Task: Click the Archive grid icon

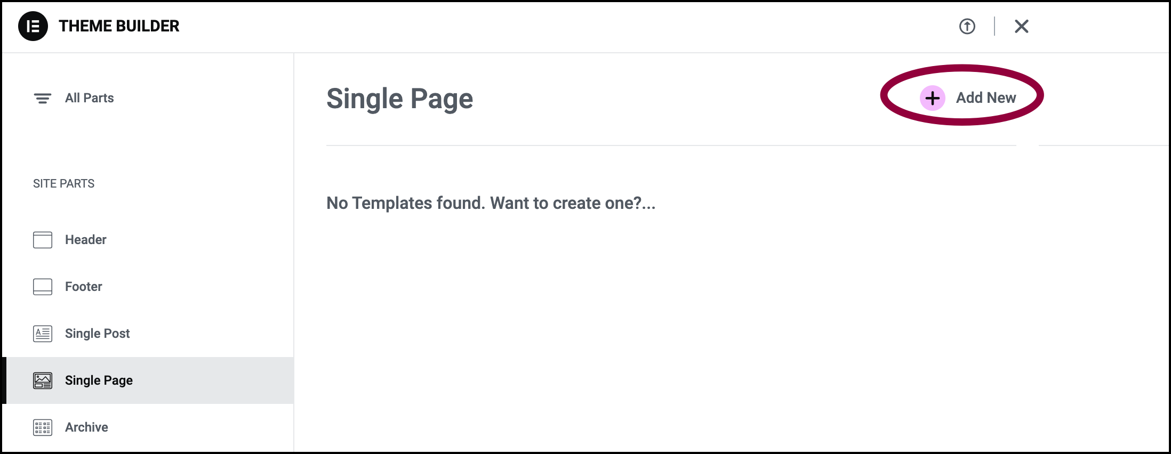Action: point(43,427)
